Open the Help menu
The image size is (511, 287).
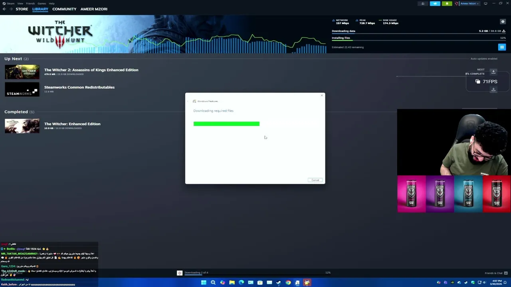[51, 4]
